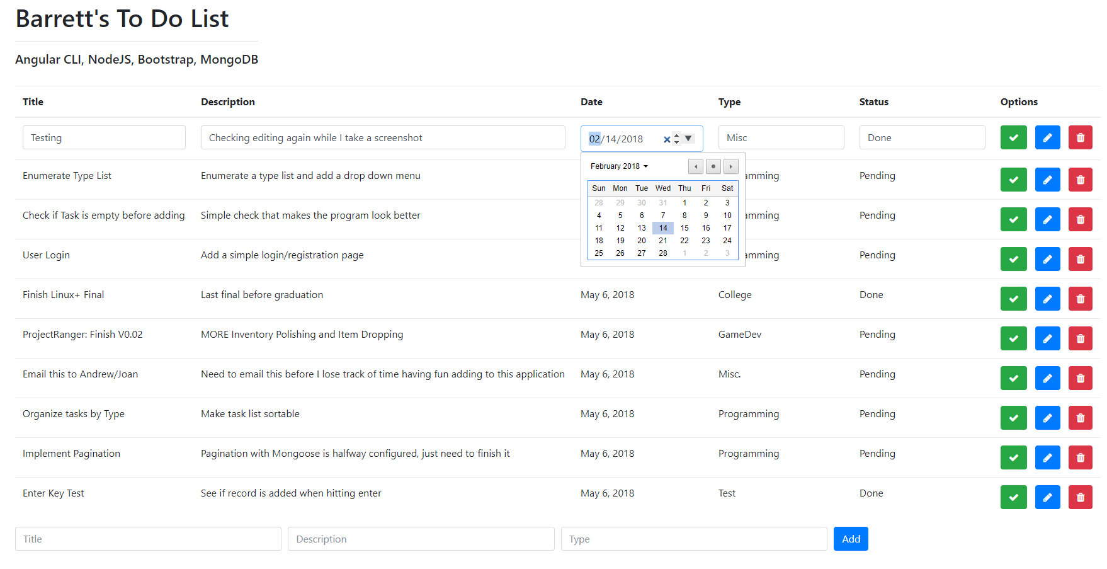Mark Enumerate Type List task complete
Screen dimensions: 1107x569
click(1013, 180)
